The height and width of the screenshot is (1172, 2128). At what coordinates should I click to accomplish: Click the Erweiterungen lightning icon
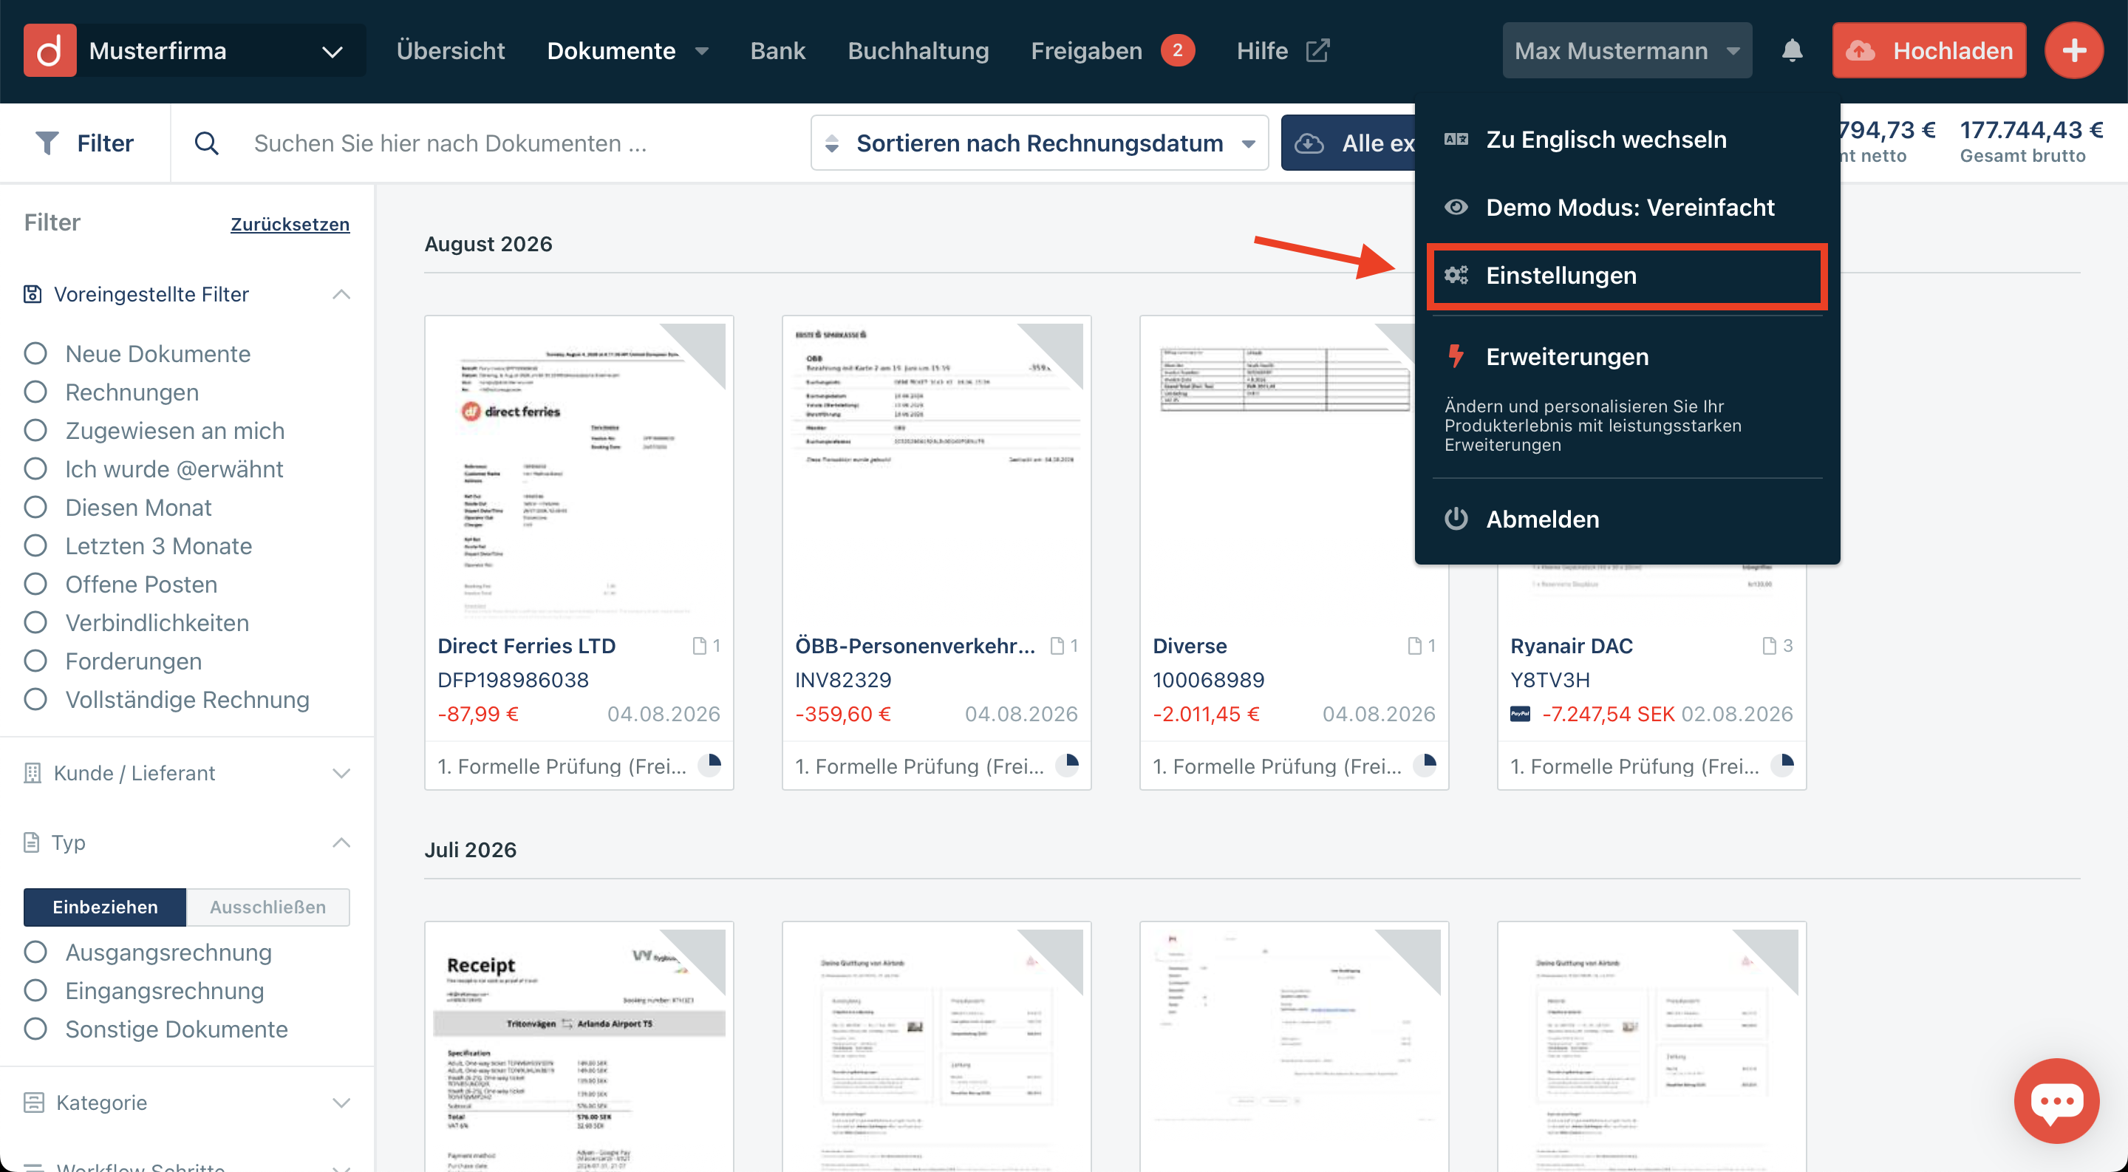tap(1456, 356)
